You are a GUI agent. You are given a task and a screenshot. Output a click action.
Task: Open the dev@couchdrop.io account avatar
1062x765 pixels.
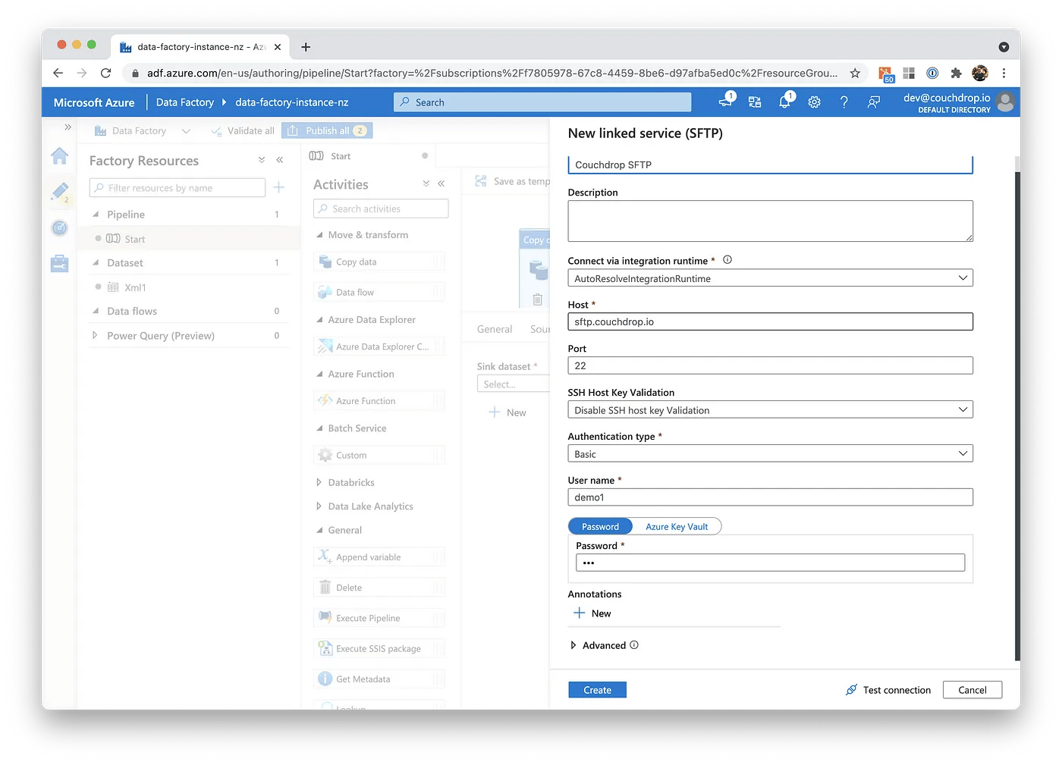tap(1005, 102)
